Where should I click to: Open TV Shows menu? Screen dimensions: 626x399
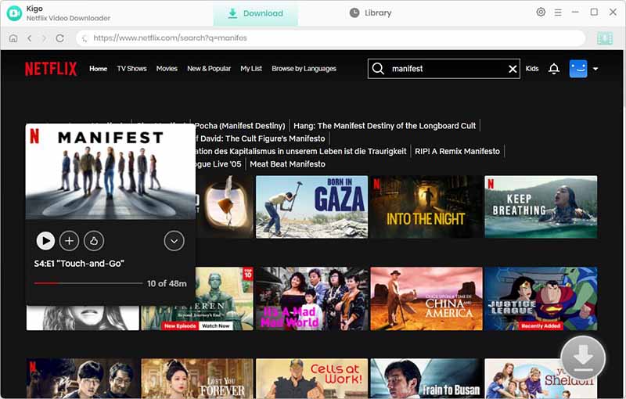(x=131, y=69)
